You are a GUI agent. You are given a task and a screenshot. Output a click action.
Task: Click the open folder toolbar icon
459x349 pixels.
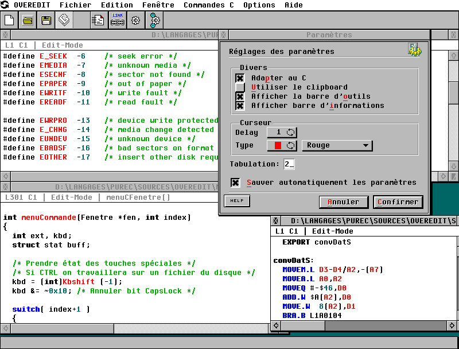click(28, 21)
